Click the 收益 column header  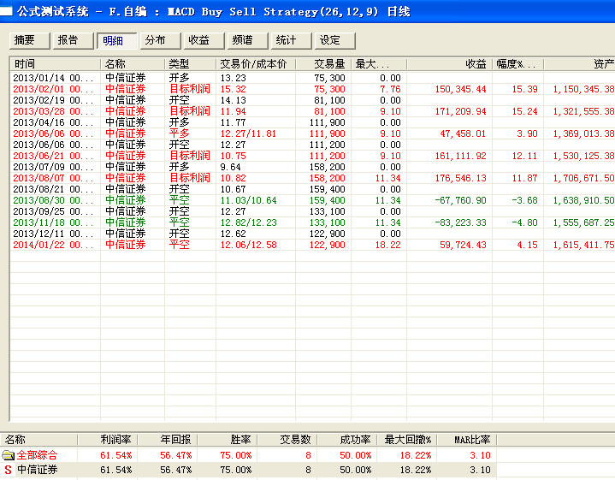click(x=449, y=64)
